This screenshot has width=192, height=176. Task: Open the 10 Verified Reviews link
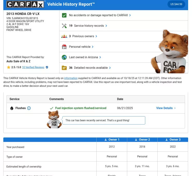(33, 67)
